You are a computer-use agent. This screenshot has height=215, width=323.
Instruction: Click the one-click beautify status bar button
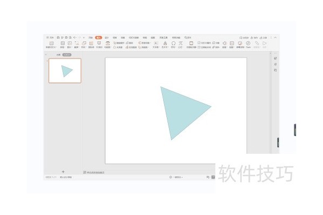[x=177, y=177]
